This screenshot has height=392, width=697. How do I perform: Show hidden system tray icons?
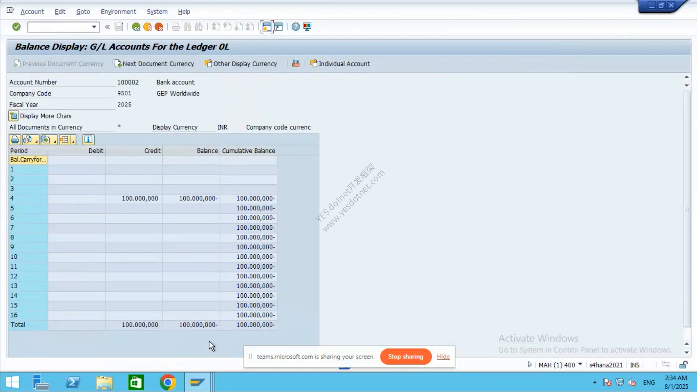595,382
